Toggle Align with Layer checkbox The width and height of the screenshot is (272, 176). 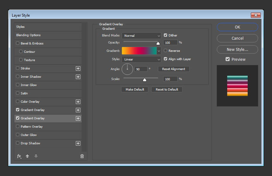tap(165, 59)
